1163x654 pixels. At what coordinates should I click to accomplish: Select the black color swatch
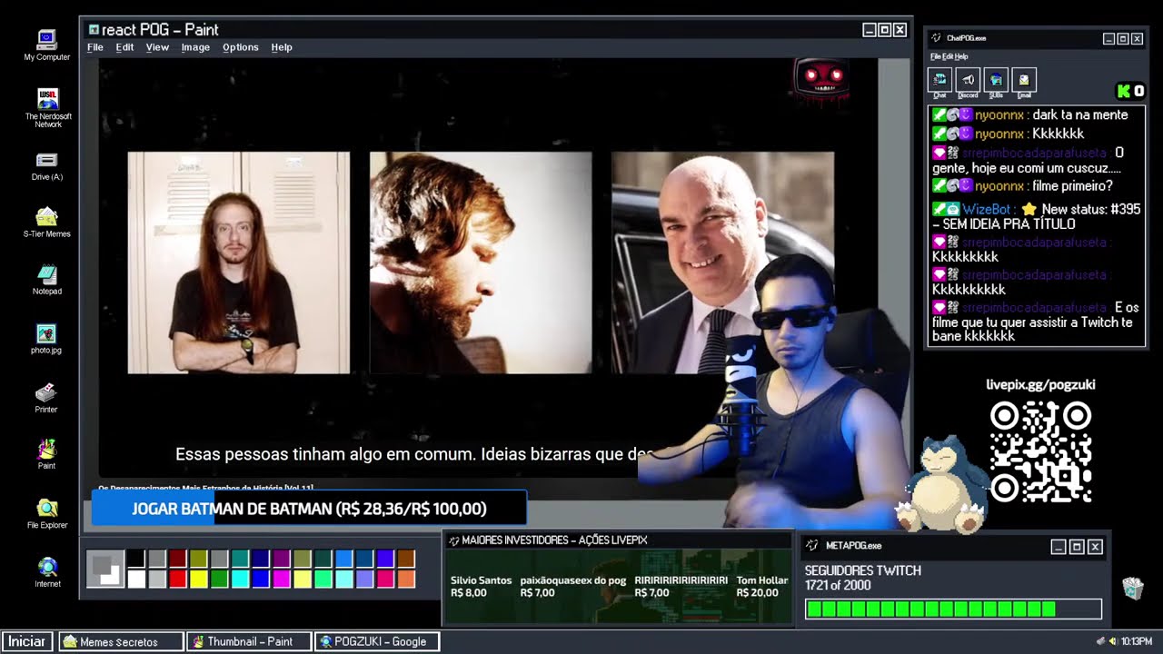point(136,559)
